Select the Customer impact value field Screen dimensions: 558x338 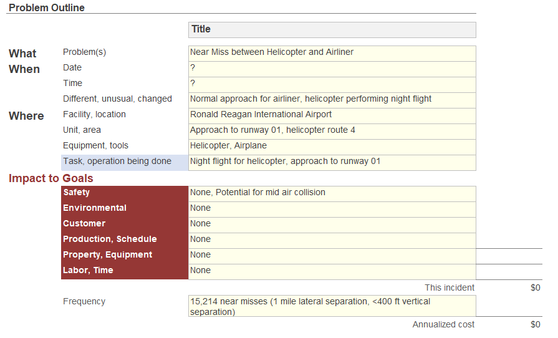tap(332, 225)
